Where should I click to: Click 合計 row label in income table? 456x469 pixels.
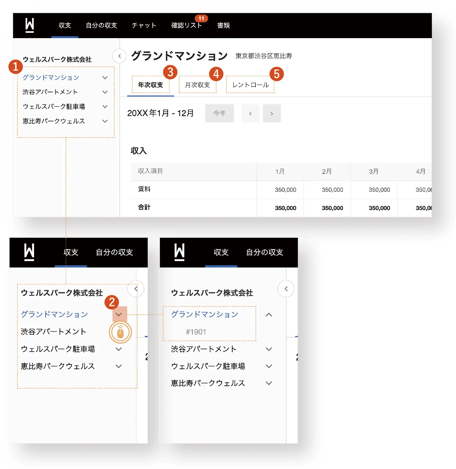coord(144,208)
